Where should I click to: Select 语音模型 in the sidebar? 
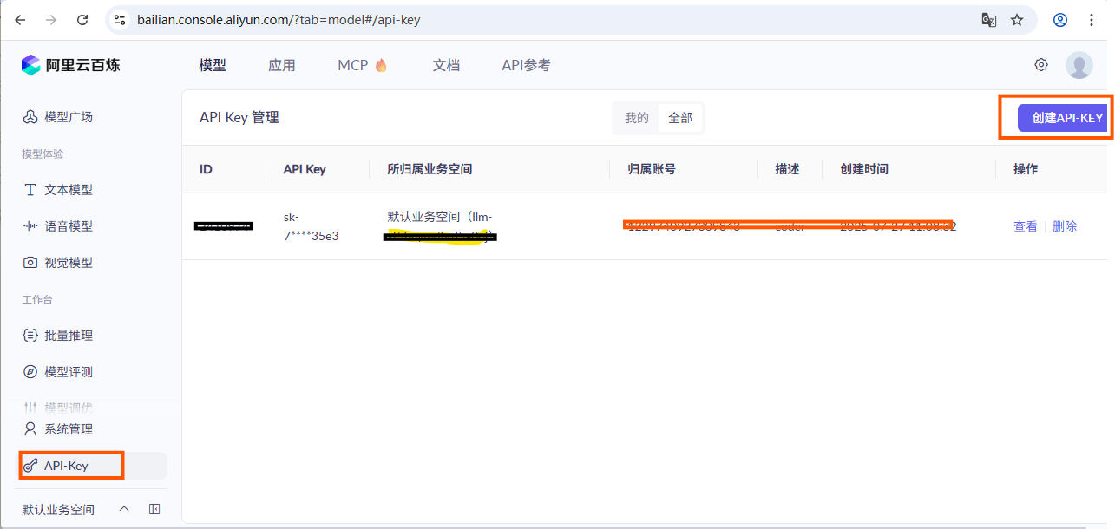68,226
